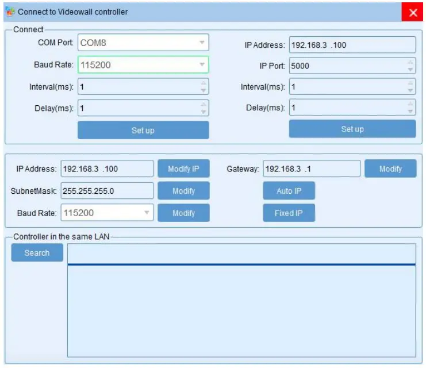This screenshot has height=368, width=426.
Task: Click the Modify IP button
Action: tap(183, 168)
